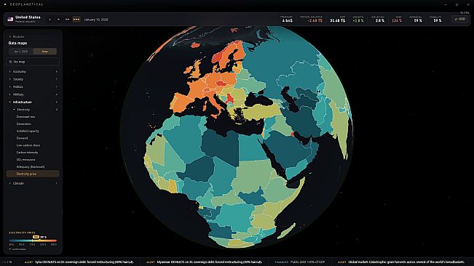474x266 pixels.
Task: Click the United States flag icon
Action: [x=10, y=20]
